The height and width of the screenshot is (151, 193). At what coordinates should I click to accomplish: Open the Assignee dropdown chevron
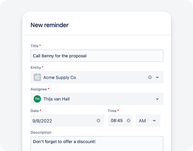(158, 99)
